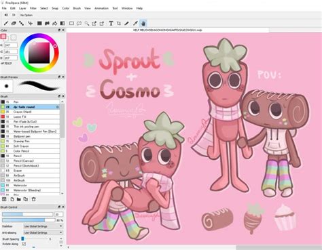Viewport: 322px width, 250px height.
Task: Select the Lasso Fill brush
Action: [31, 117]
